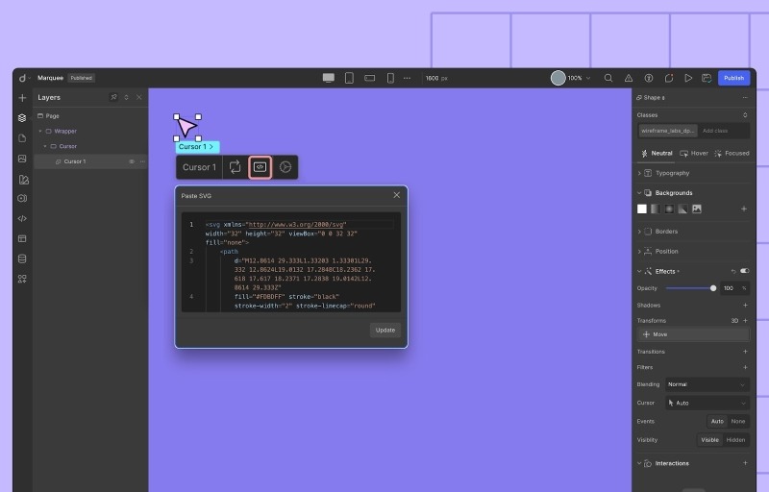Viewport: 769px width, 492px height.
Task: Expand the Typography section
Action: [x=672, y=173]
